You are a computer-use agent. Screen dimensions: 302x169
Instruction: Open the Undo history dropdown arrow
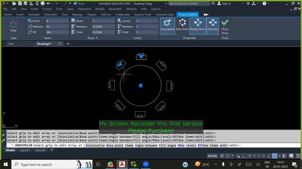coord(52,3)
